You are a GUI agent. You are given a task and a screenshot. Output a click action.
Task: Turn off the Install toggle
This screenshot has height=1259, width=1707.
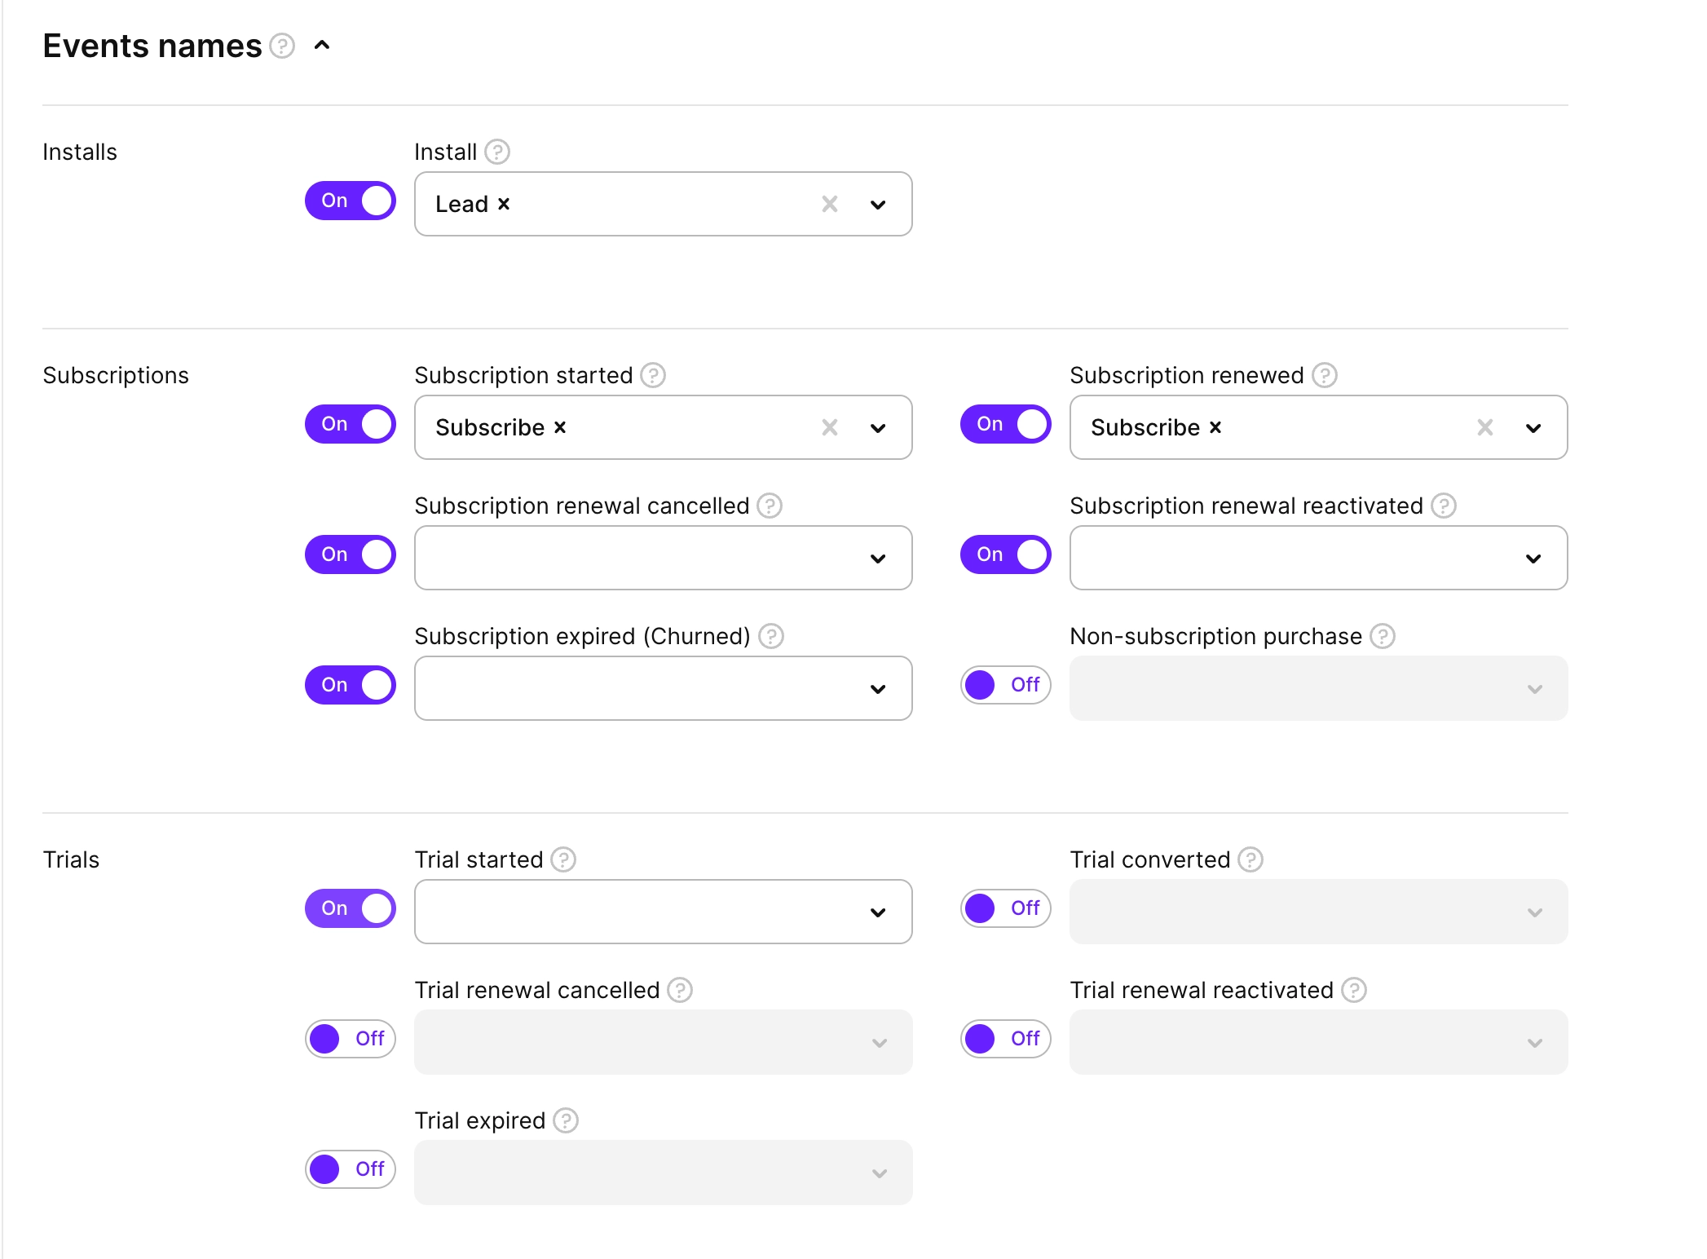(351, 201)
